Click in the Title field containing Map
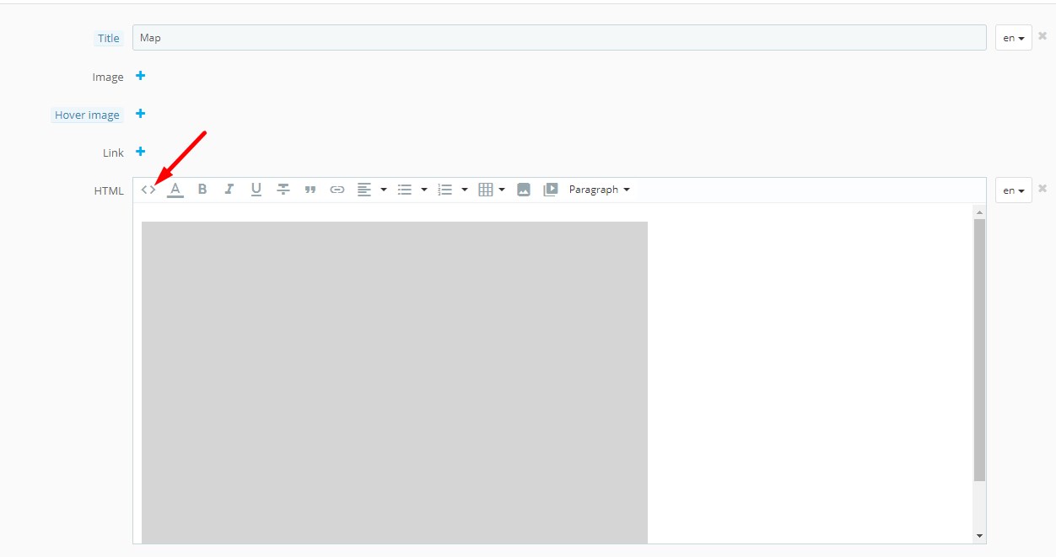The width and height of the screenshot is (1056, 557). pos(558,38)
